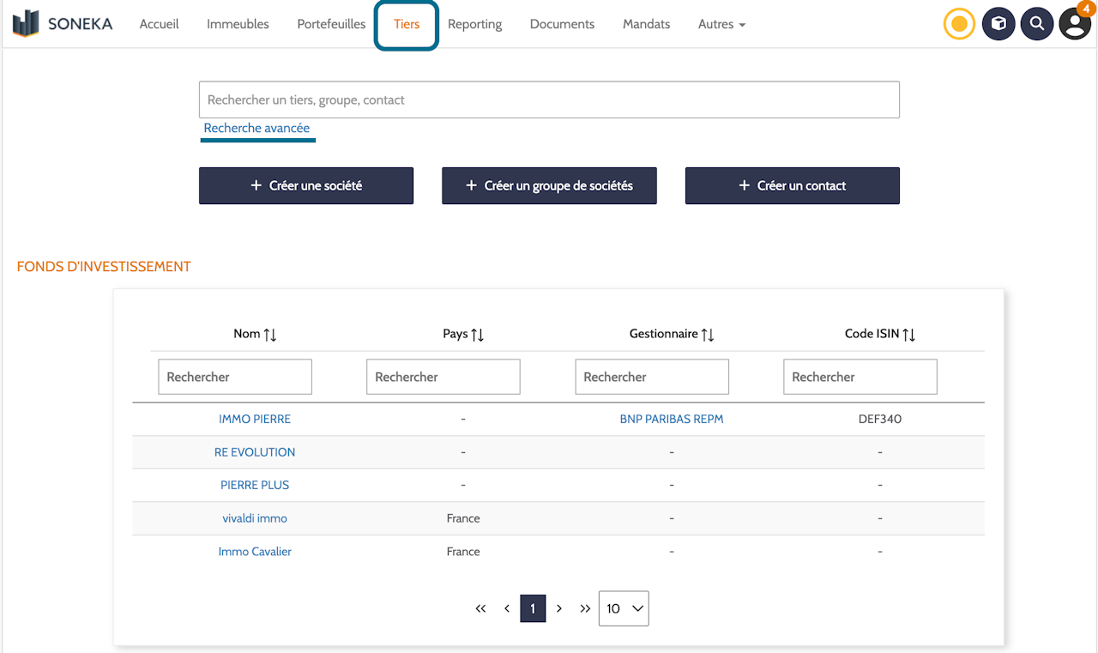Open the vivaldi immo fund link
The width and height of the screenshot is (1098, 653).
click(x=255, y=518)
